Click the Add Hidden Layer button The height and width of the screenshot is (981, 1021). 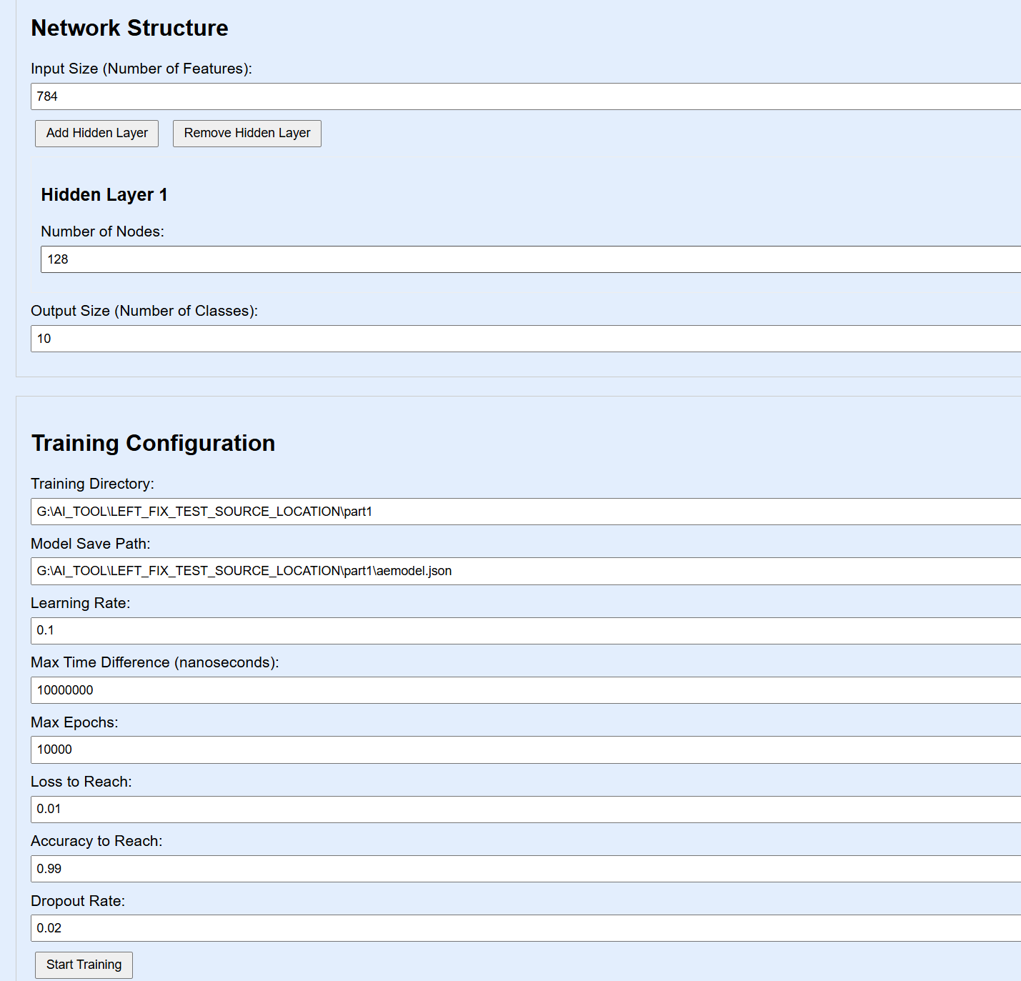click(x=96, y=134)
